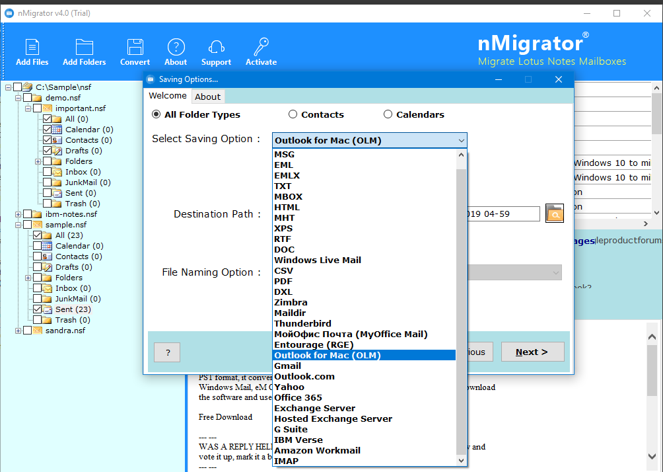The width and height of the screenshot is (663, 472).
Task: Click the dropdown list scroll down arrow
Action: click(462, 460)
